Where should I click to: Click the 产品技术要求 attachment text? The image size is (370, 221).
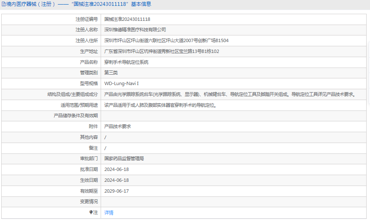[x=117, y=126]
